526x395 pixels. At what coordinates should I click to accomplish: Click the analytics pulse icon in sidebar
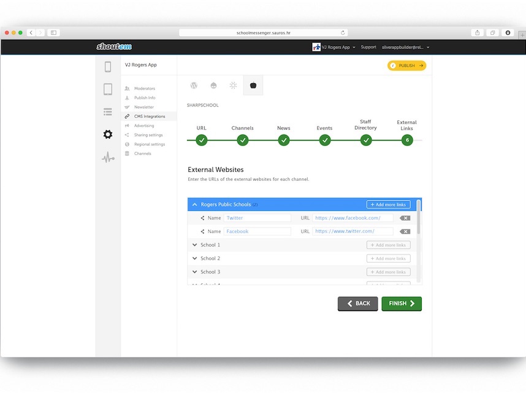[108, 158]
